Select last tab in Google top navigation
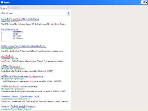 [20, 8]
